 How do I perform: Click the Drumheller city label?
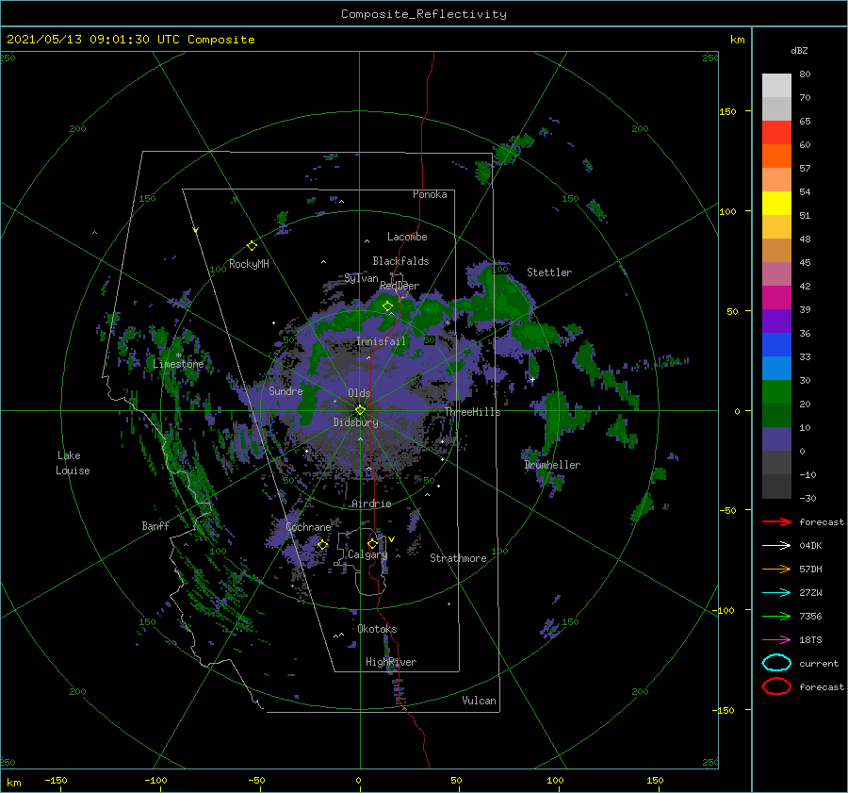552,465
